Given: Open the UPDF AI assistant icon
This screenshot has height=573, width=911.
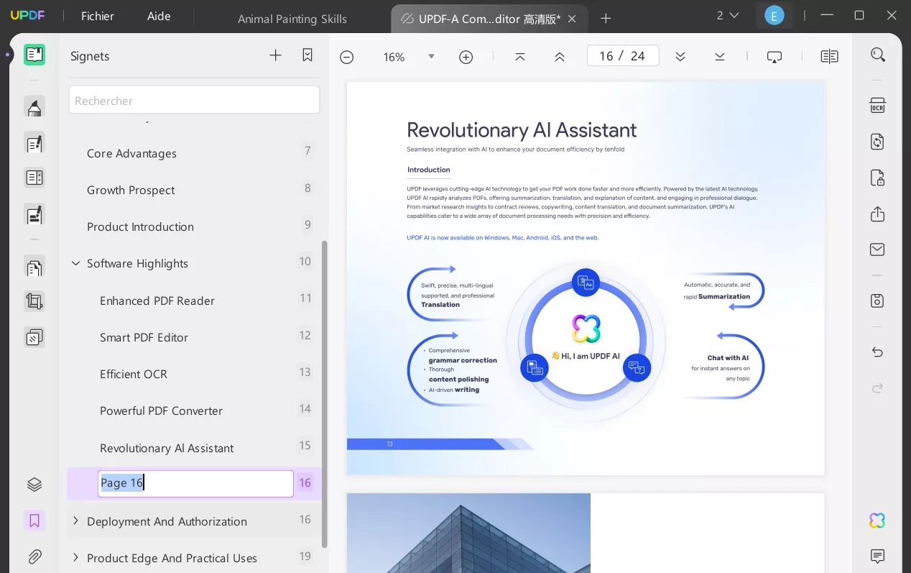Looking at the screenshot, I should coord(877,521).
